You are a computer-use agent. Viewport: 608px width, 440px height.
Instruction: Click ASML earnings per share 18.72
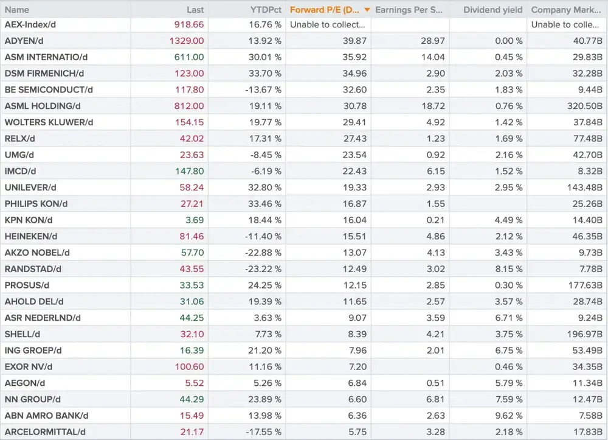point(433,106)
